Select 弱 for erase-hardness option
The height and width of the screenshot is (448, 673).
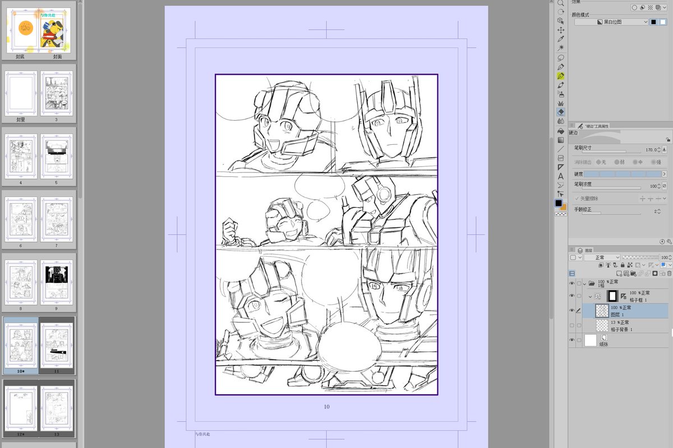tap(620, 162)
